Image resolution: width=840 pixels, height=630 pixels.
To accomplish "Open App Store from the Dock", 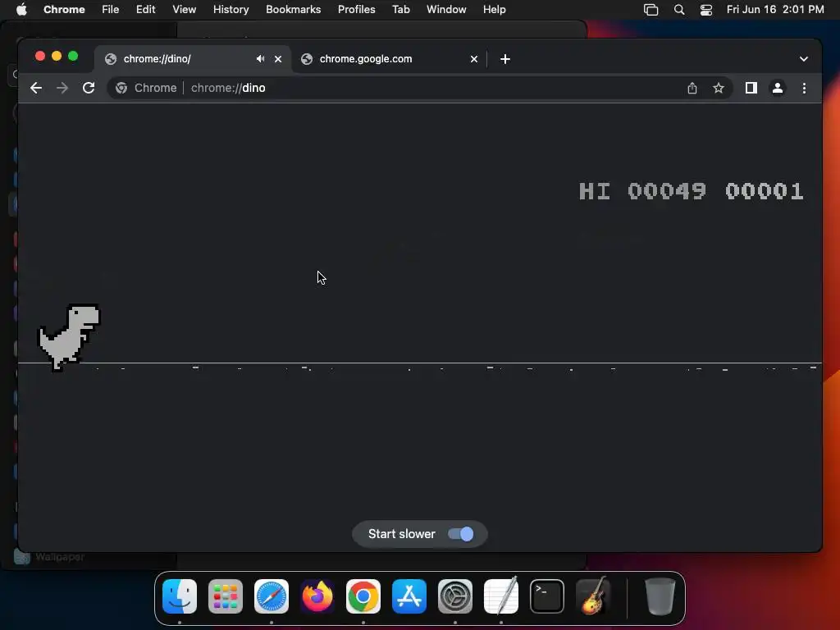I will pos(409,596).
